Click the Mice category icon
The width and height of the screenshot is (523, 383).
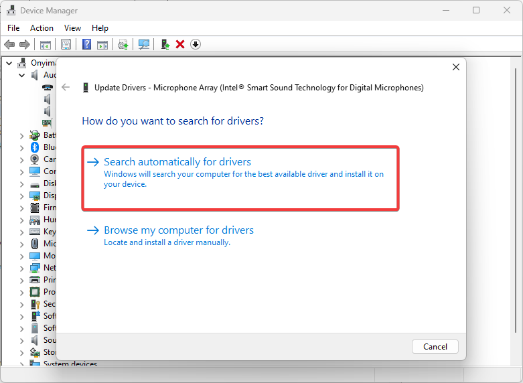point(35,244)
